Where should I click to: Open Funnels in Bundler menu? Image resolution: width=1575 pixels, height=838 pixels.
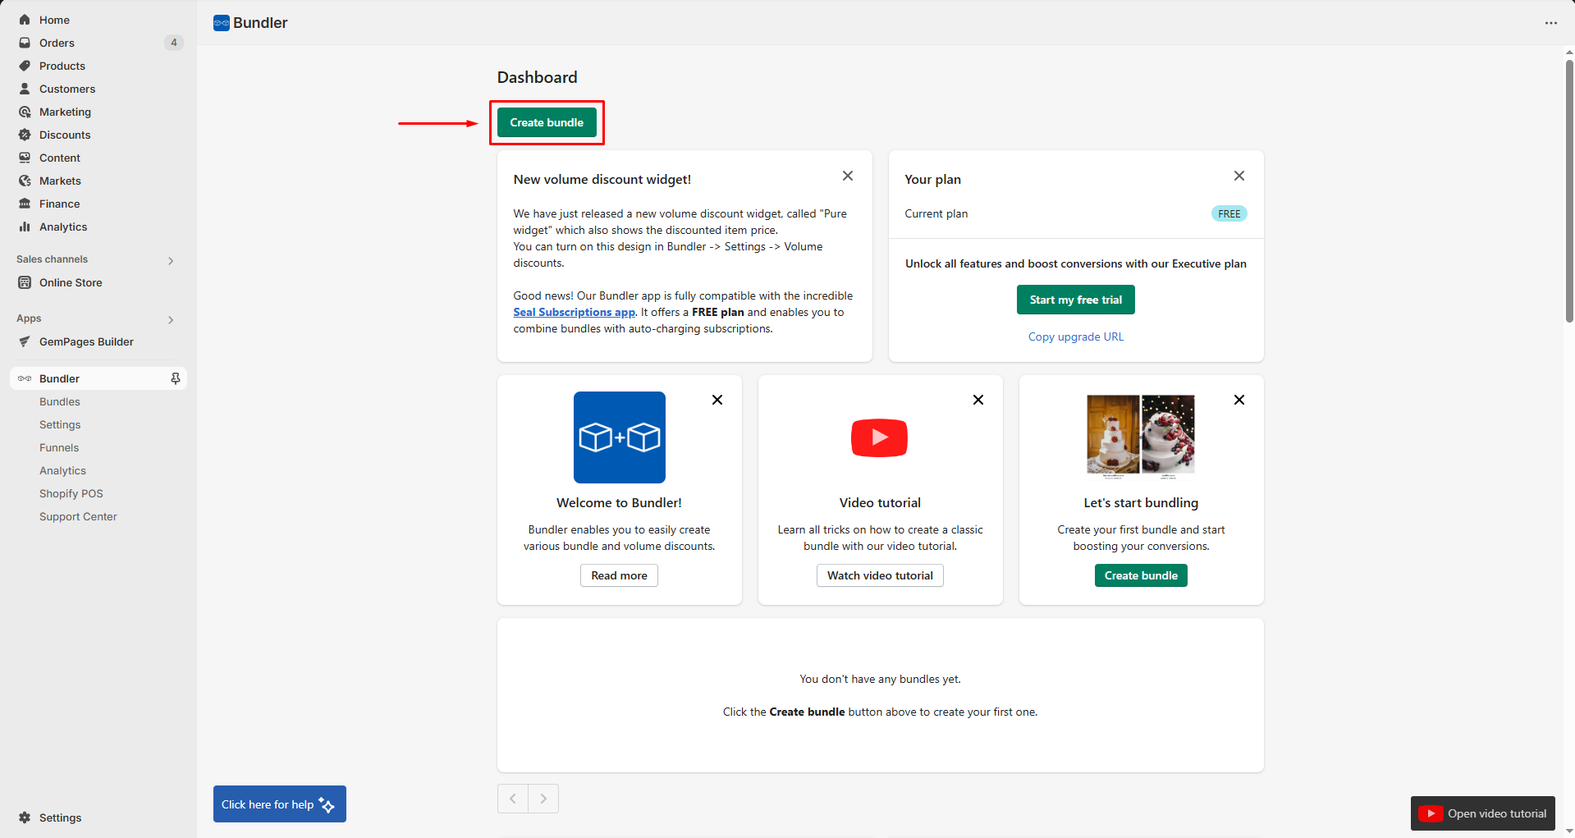point(59,447)
